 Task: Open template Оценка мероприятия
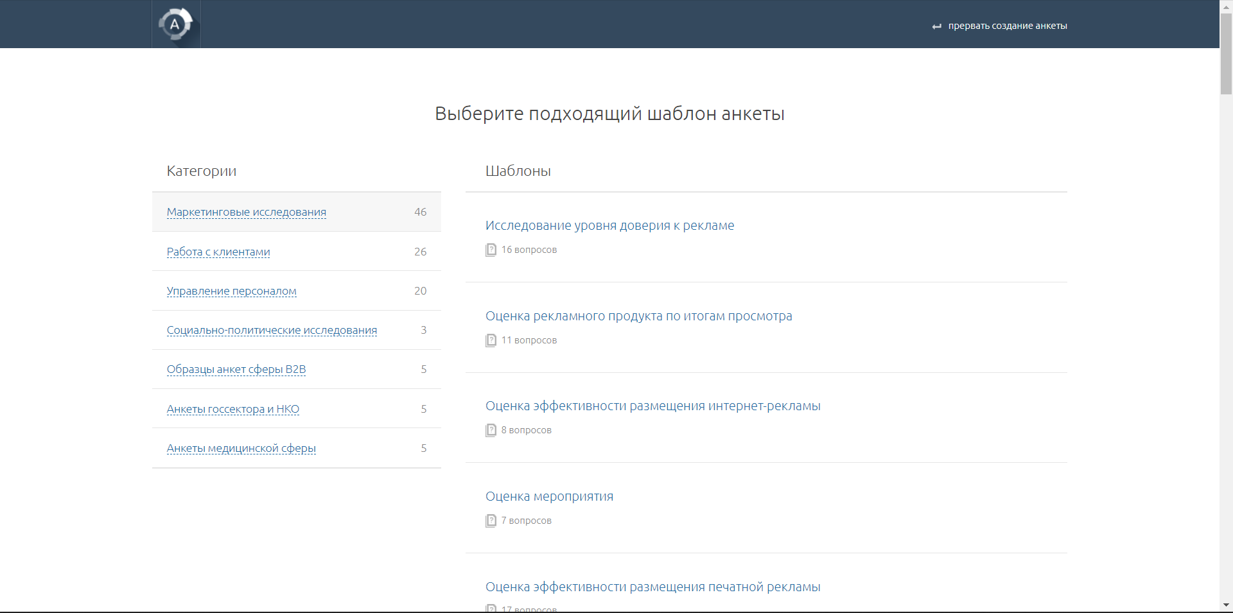click(x=549, y=496)
